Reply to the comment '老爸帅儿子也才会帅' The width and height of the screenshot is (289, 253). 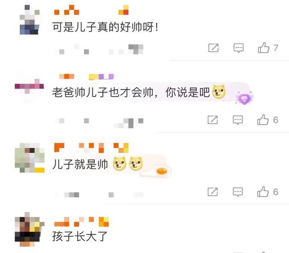[x=238, y=120]
